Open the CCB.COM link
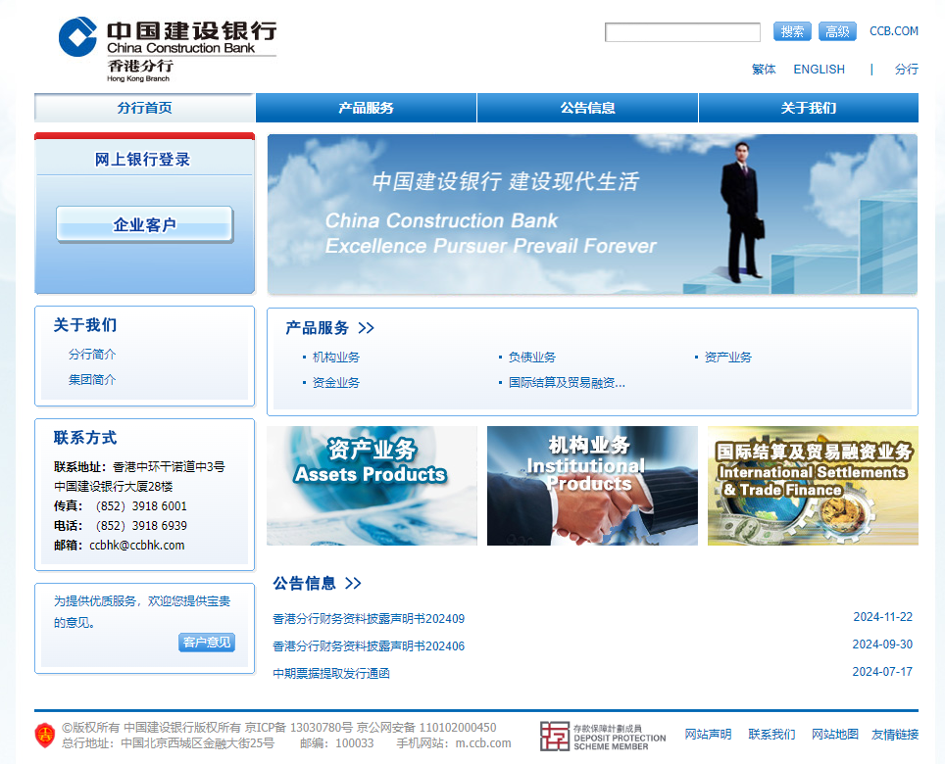Viewport: 945px width, 764px height. (894, 31)
